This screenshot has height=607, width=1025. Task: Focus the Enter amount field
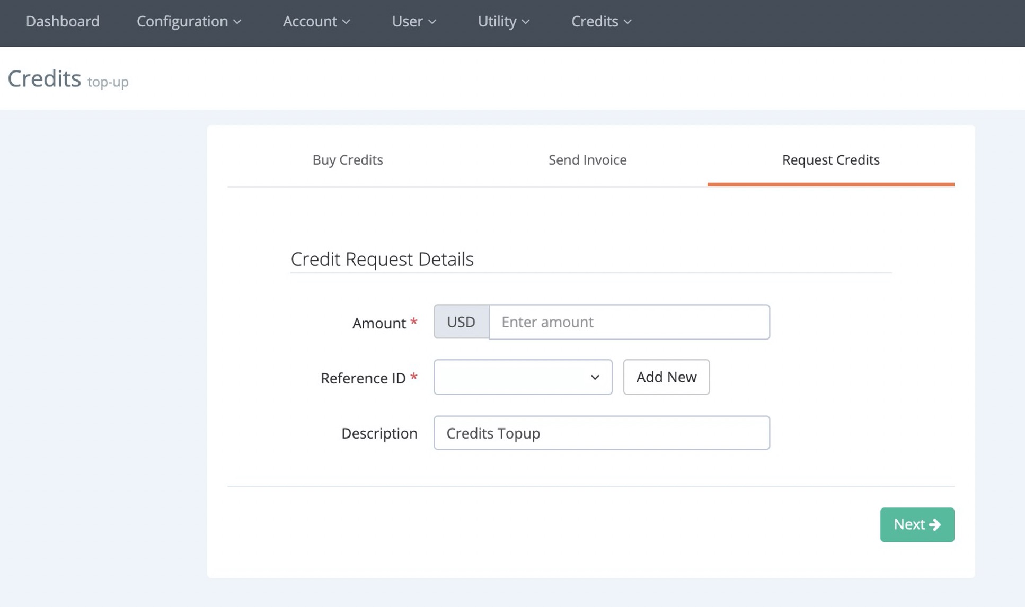(629, 322)
